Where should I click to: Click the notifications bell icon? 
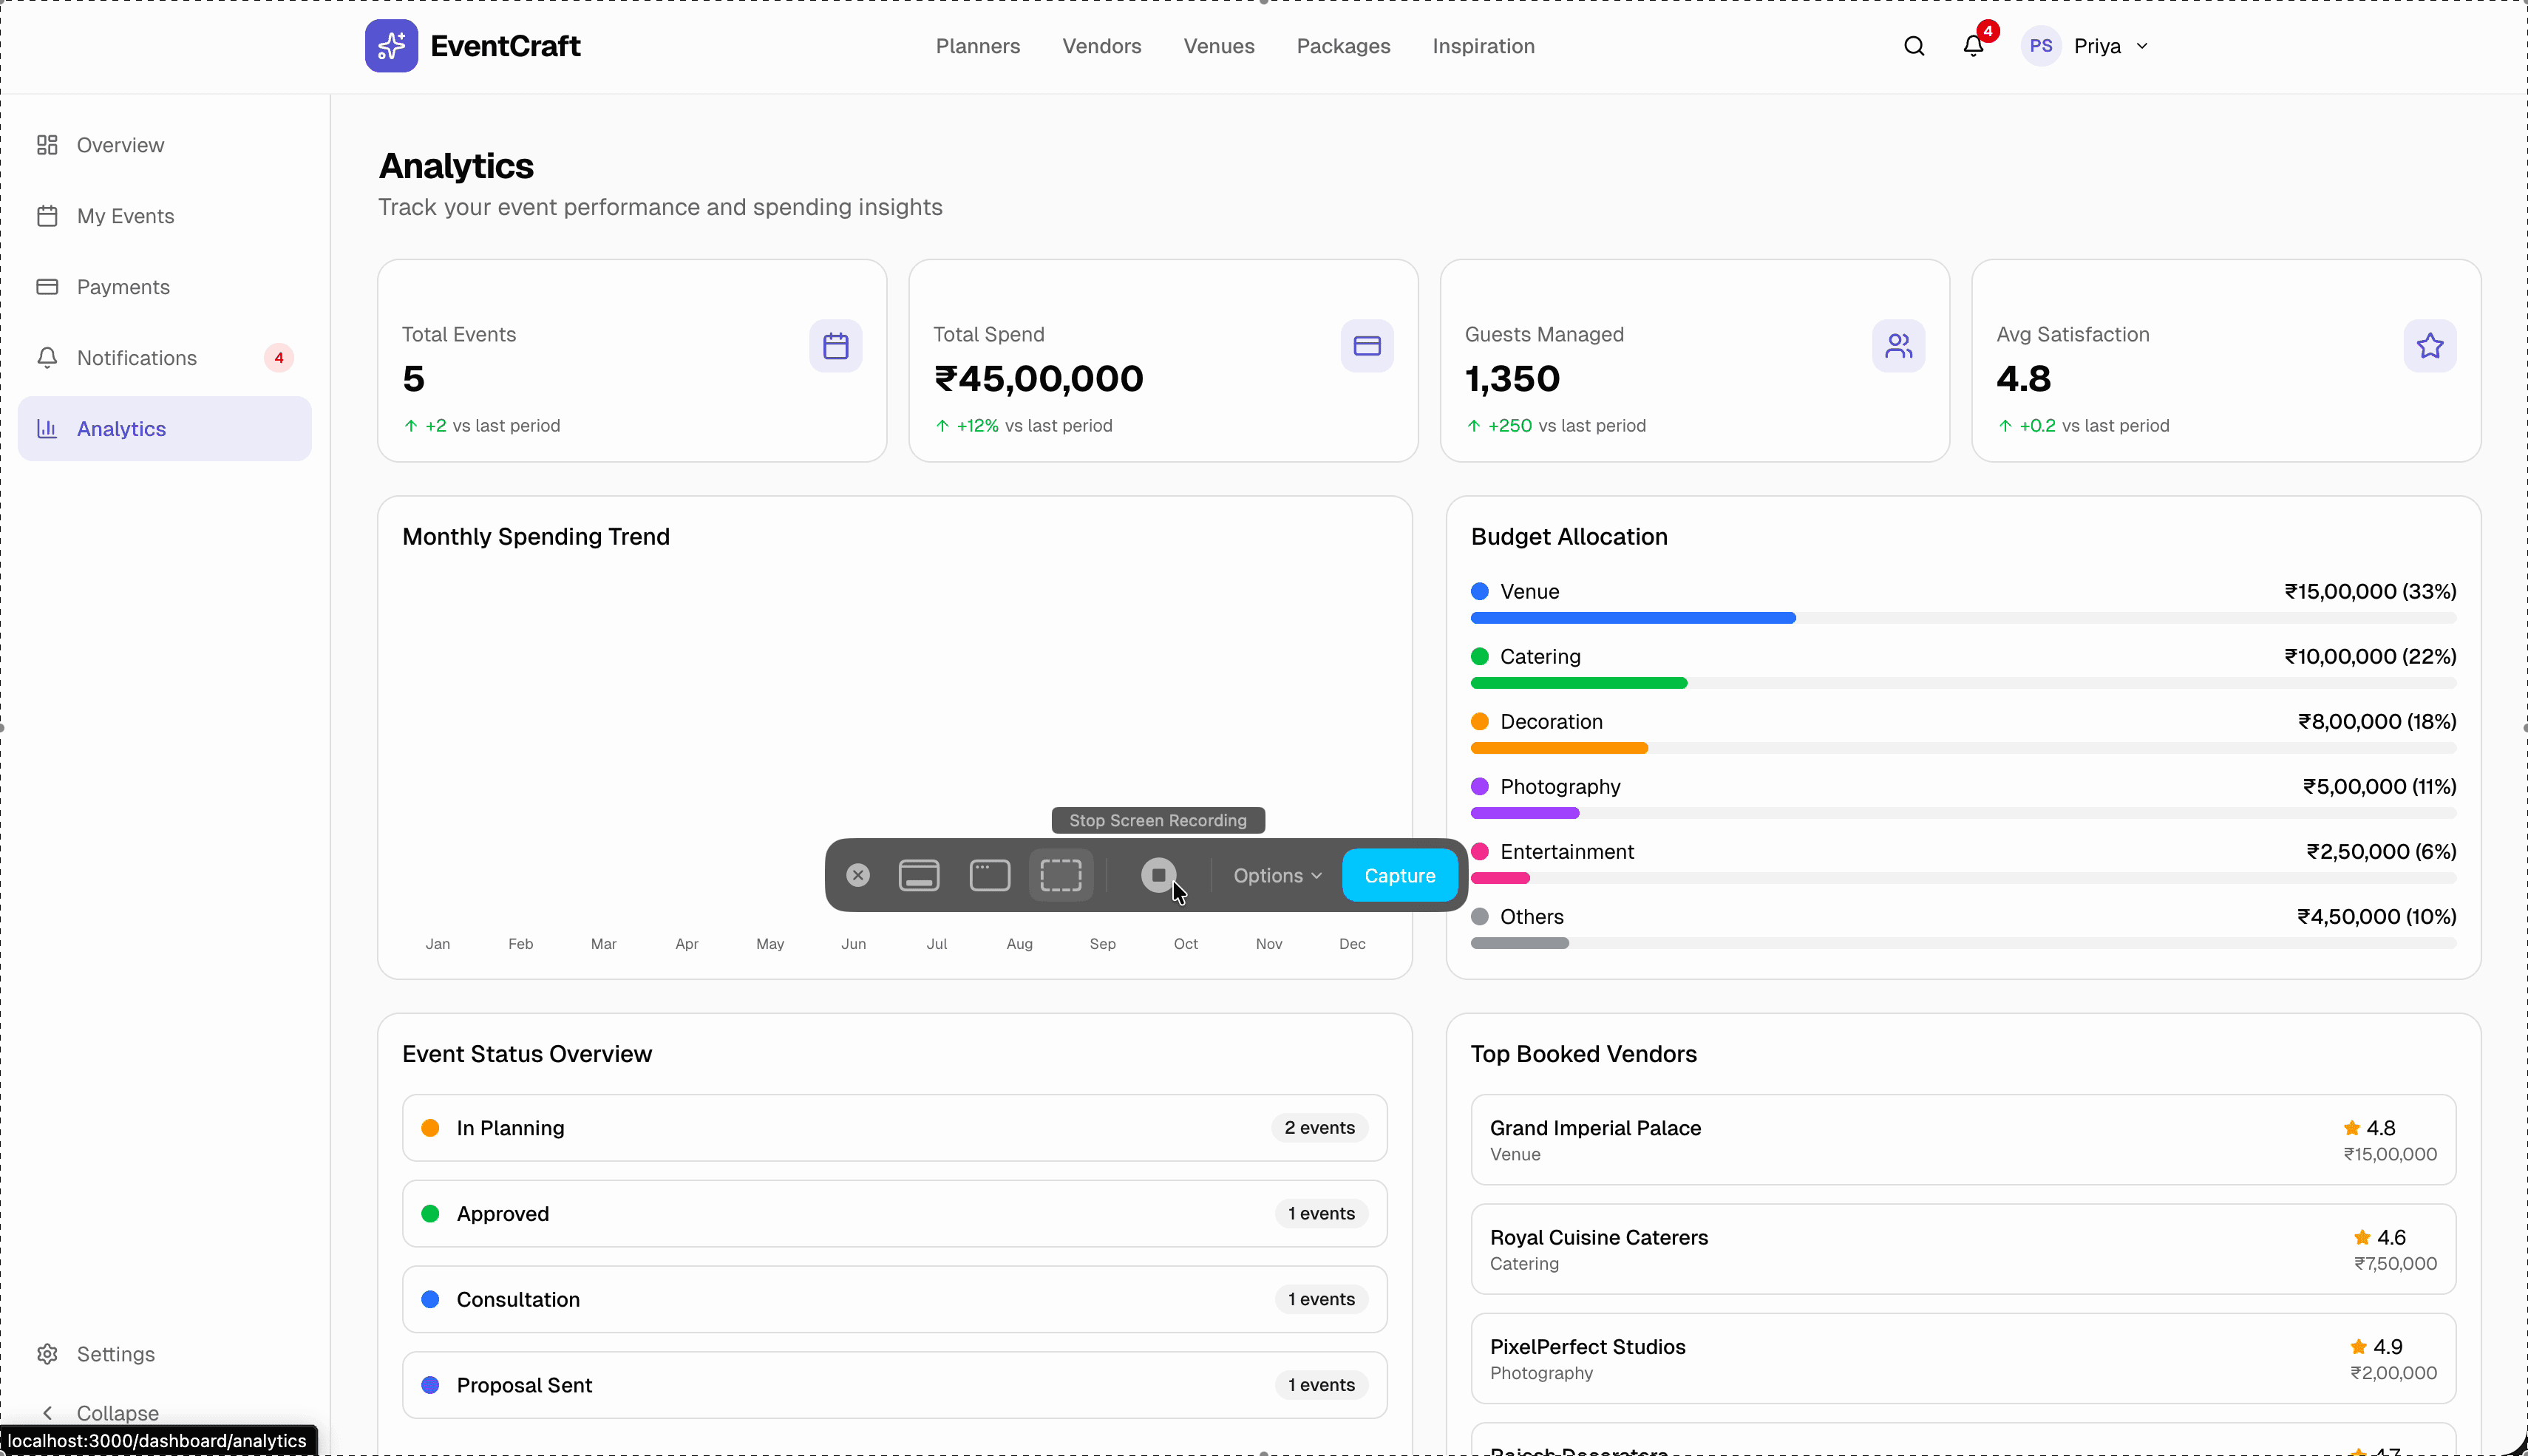[x=1972, y=46]
